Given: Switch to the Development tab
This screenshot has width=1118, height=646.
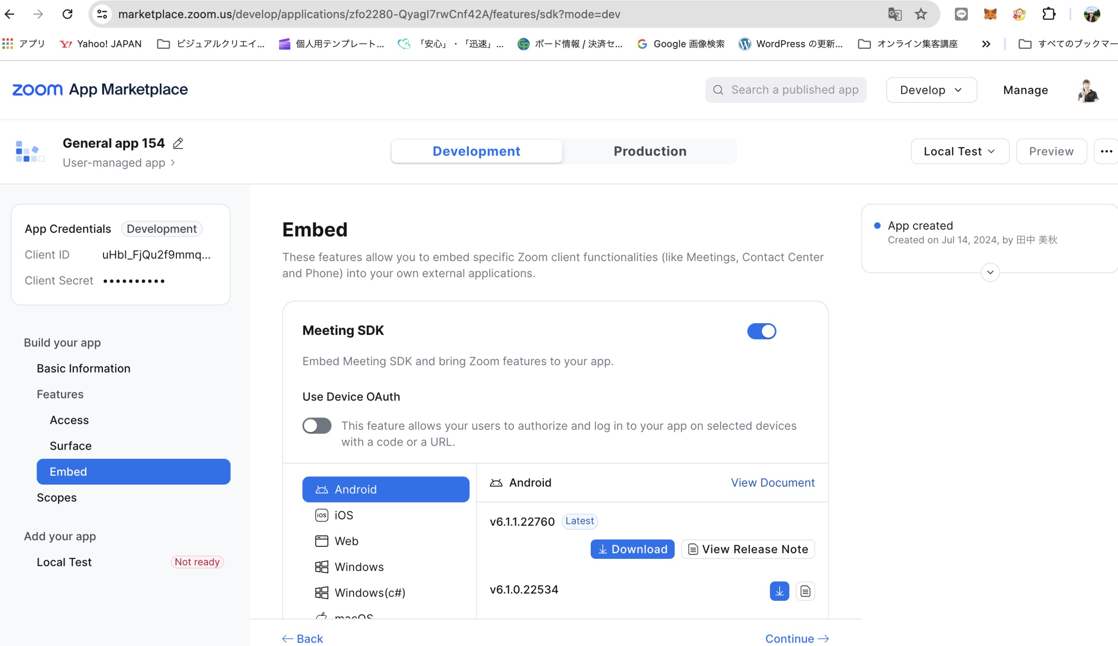Looking at the screenshot, I should tap(477, 151).
